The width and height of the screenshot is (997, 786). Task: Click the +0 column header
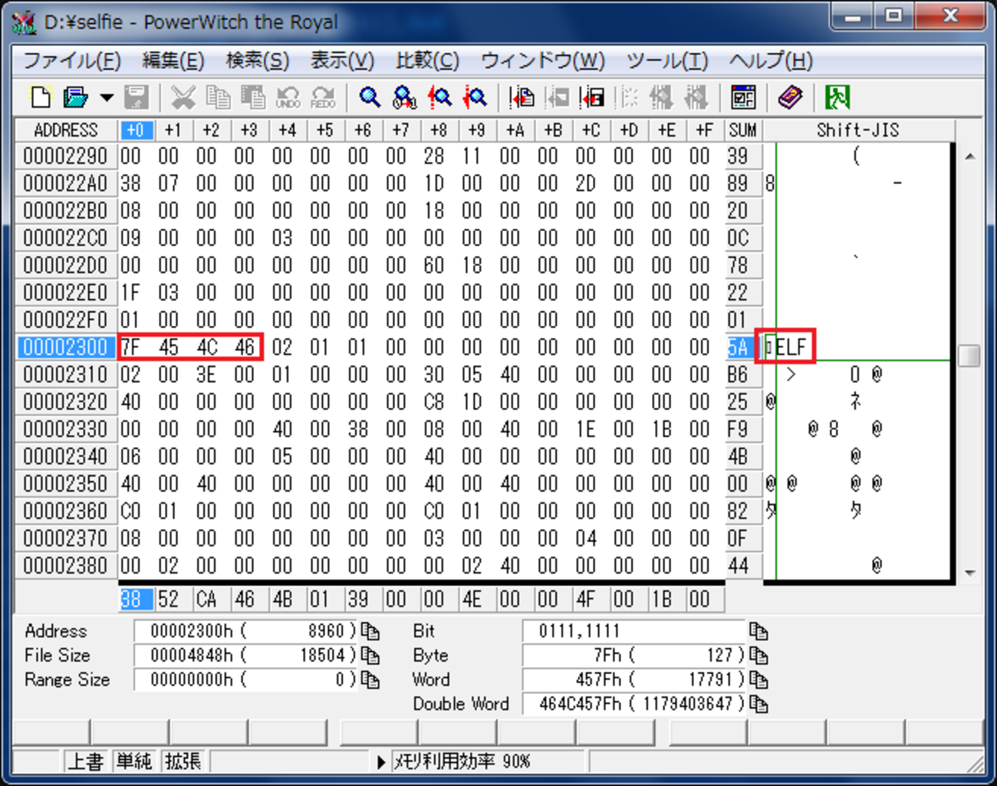pos(136,130)
